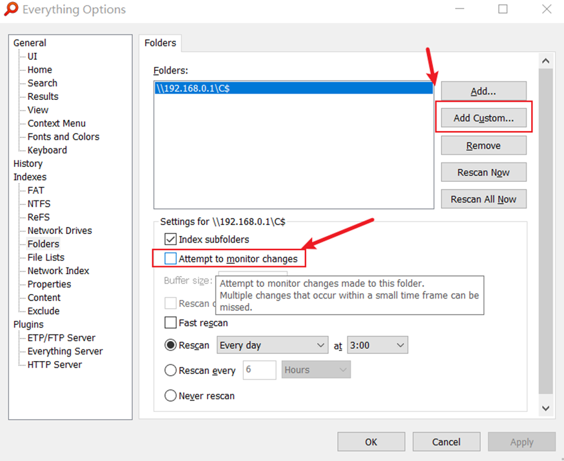Open the Every day frequency dropdown
Screen dimensions: 564x461
[272, 345]
